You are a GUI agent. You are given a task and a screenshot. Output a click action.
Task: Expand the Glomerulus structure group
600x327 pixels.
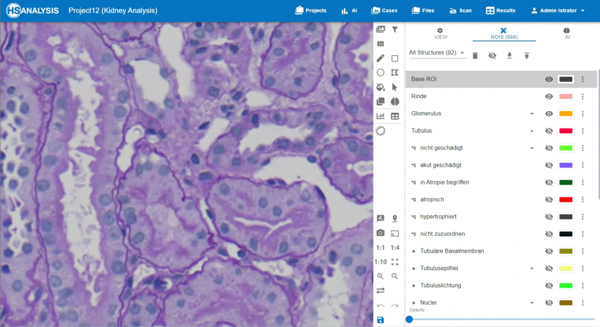531,113
